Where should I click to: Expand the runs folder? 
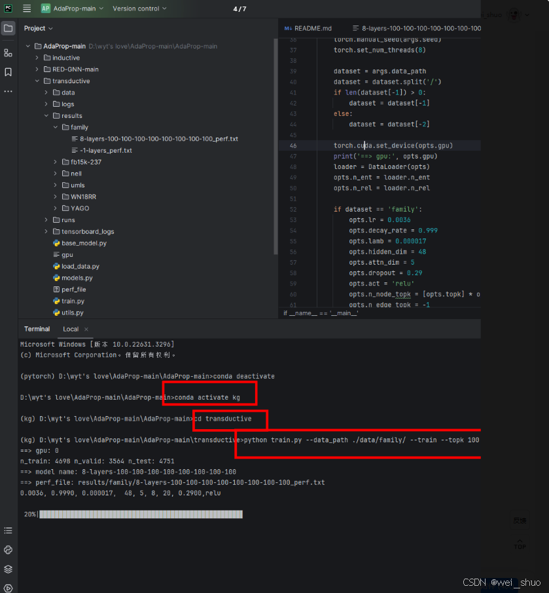[x=46, y=220]
